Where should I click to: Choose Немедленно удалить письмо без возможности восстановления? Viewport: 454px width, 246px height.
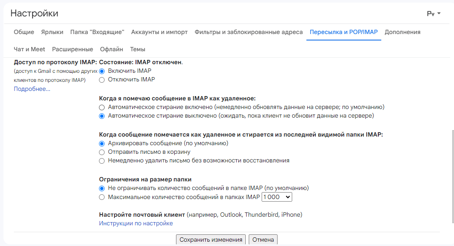pyautogui.click(x=102, y=161)
